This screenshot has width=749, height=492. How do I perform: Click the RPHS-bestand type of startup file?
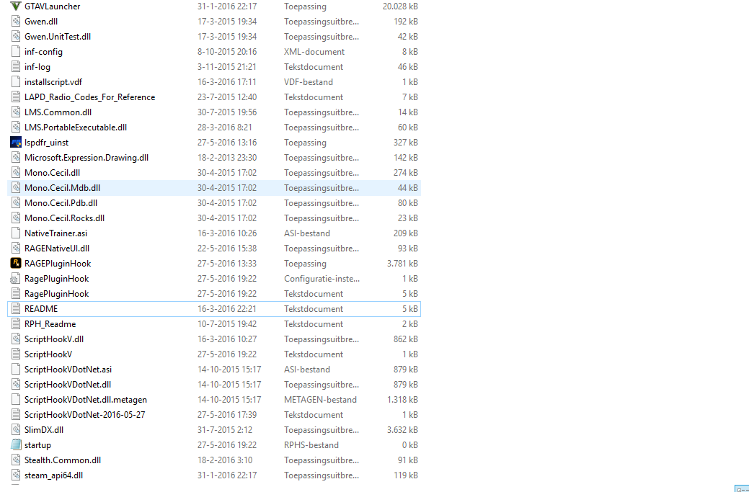coord(311,444)
